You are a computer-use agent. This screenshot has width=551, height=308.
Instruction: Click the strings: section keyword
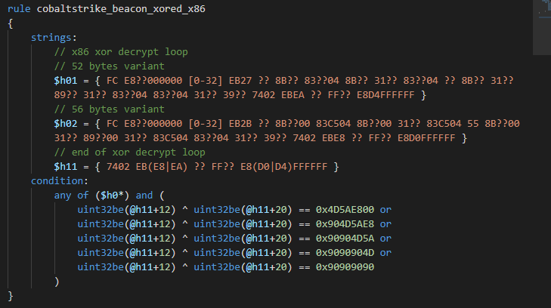54,38
